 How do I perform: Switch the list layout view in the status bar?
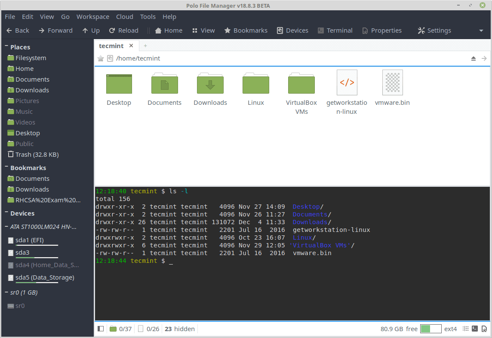click(x=465, y=329)
